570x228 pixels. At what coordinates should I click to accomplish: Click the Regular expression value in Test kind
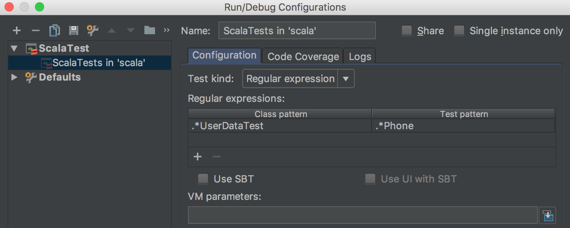[290, 79]
